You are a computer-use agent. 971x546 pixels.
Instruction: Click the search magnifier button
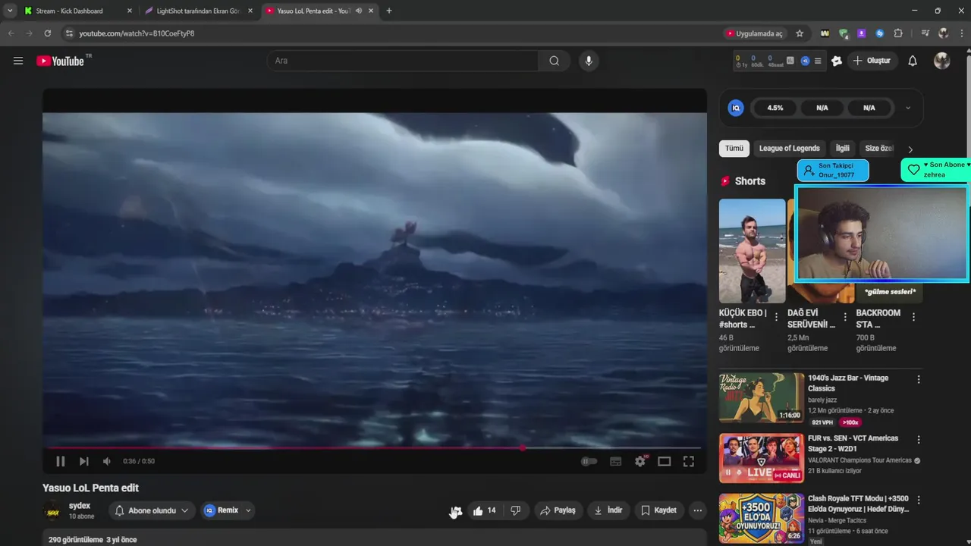click(x=555, y=61)
